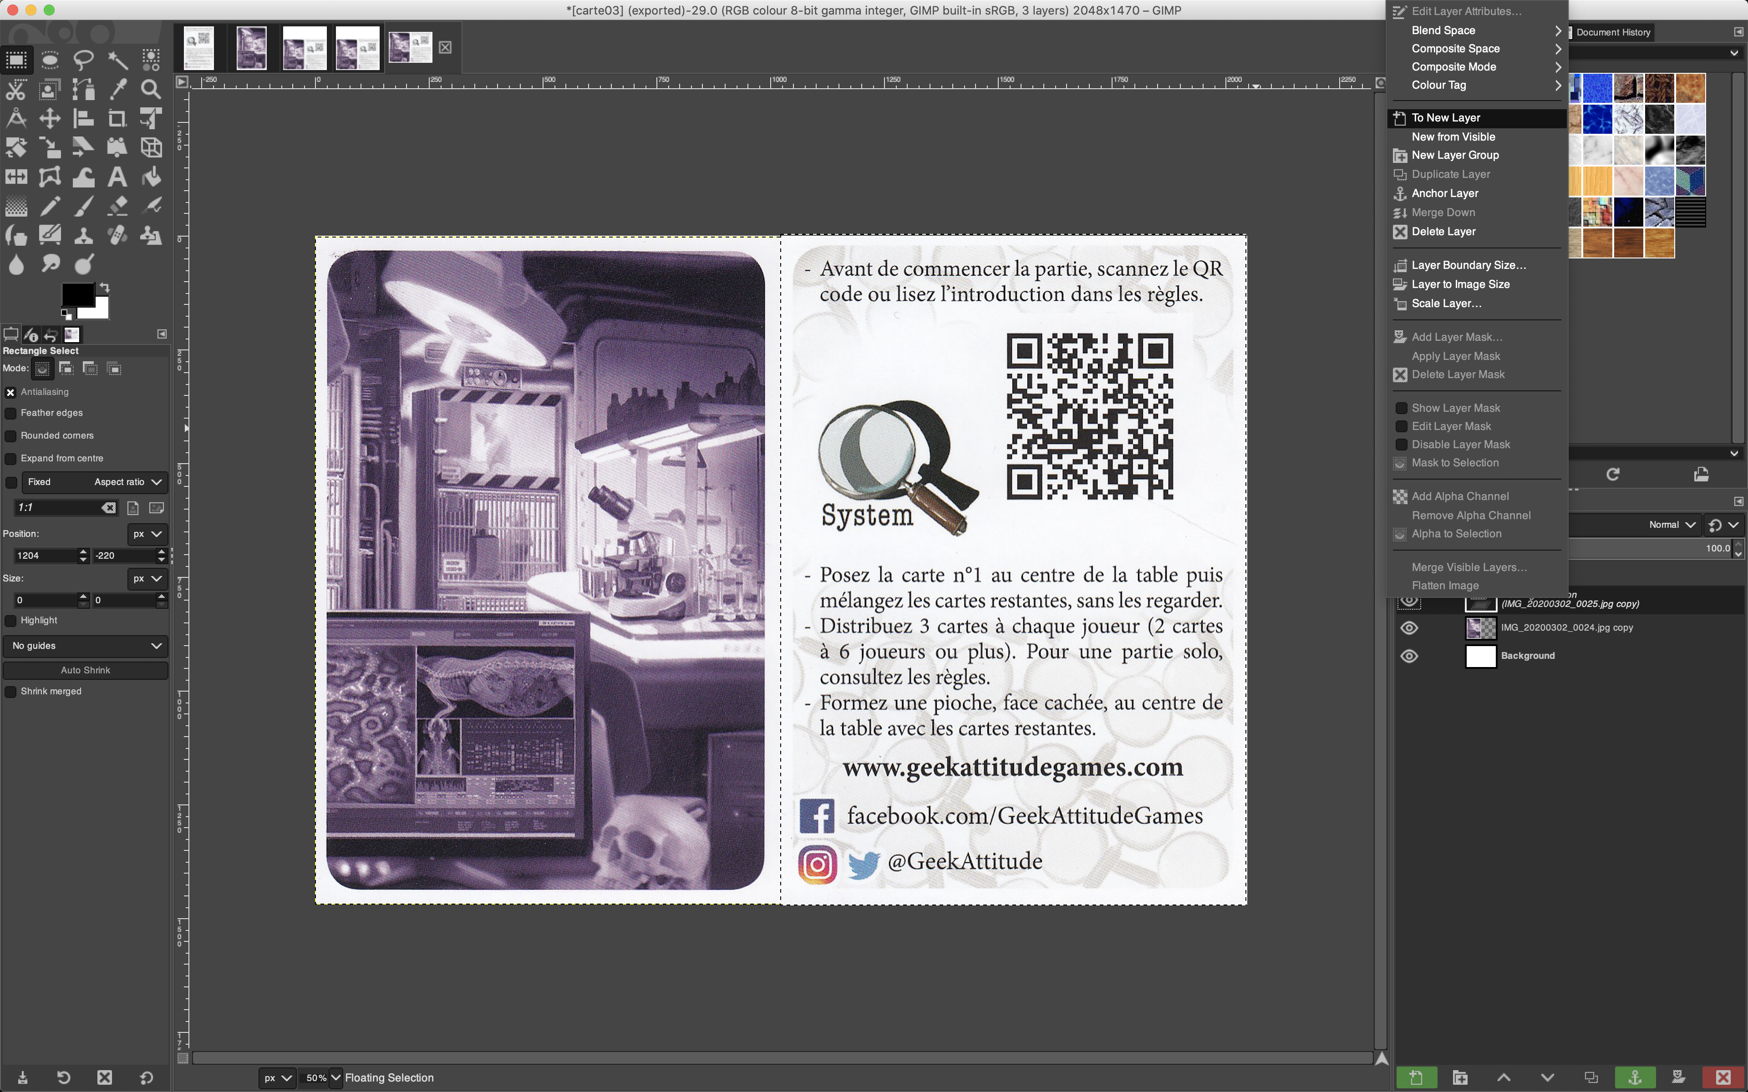The height and width of the screenshot is (1092, 1748).
Task: Choose Scale Layer… menu item
Action: (x=1477, y=303)
